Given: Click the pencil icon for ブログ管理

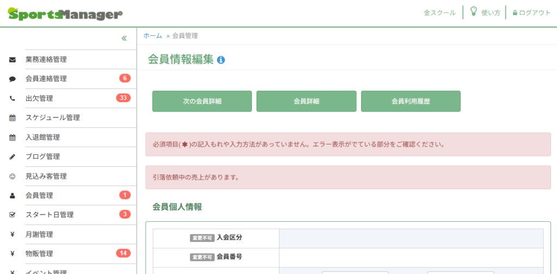Looking at the screenshot, I should pos(13,157).
